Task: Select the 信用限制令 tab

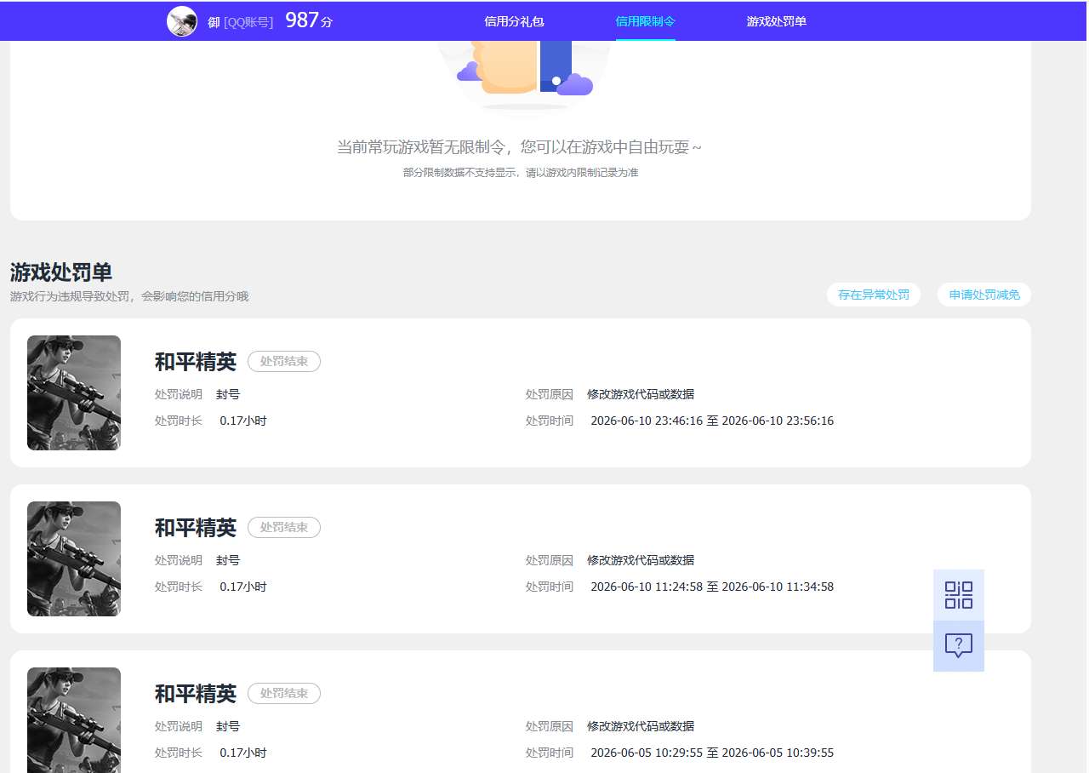Action: (x=646, y=21)
